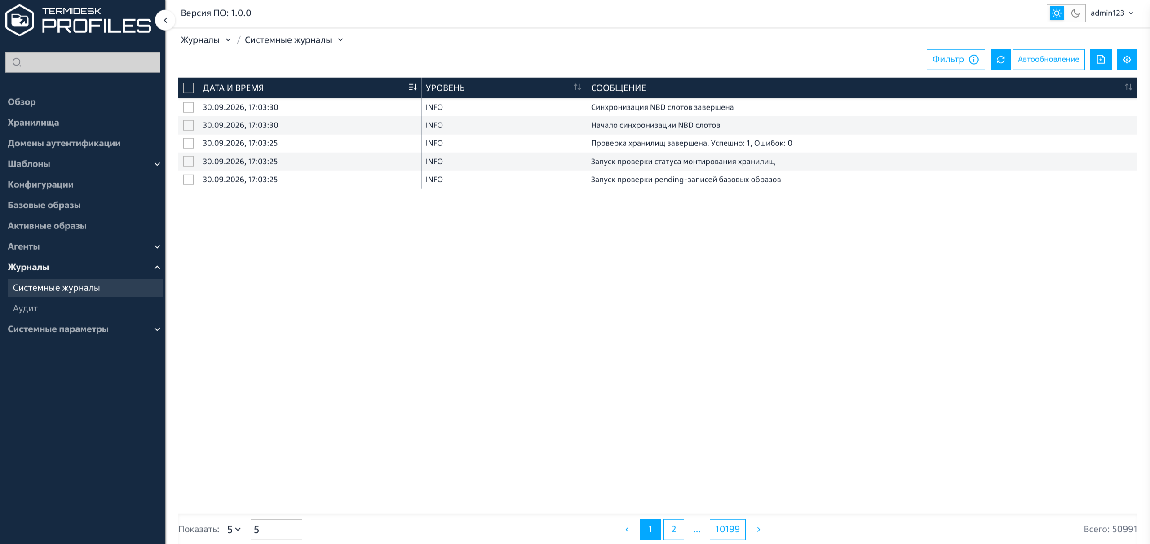Click the sidebar search field
The image size is (1150, 544).
(83, 62)
